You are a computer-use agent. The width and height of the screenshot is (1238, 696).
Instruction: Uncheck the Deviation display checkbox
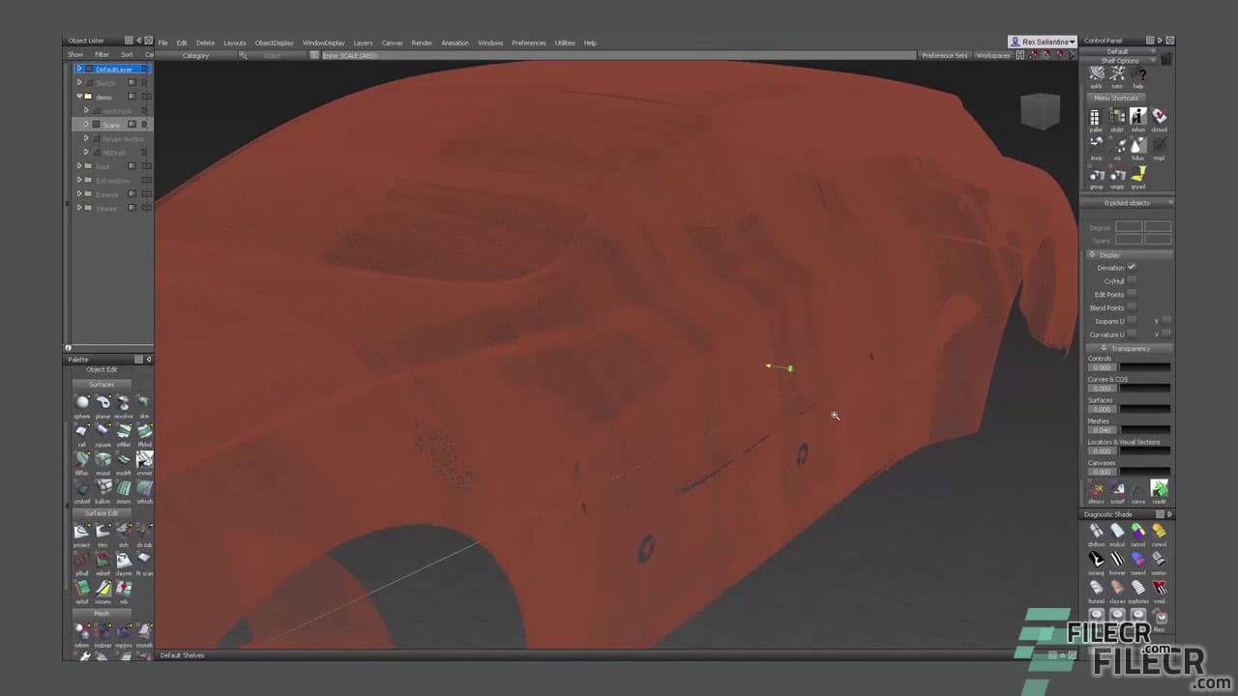click(x=1132, y=268)
